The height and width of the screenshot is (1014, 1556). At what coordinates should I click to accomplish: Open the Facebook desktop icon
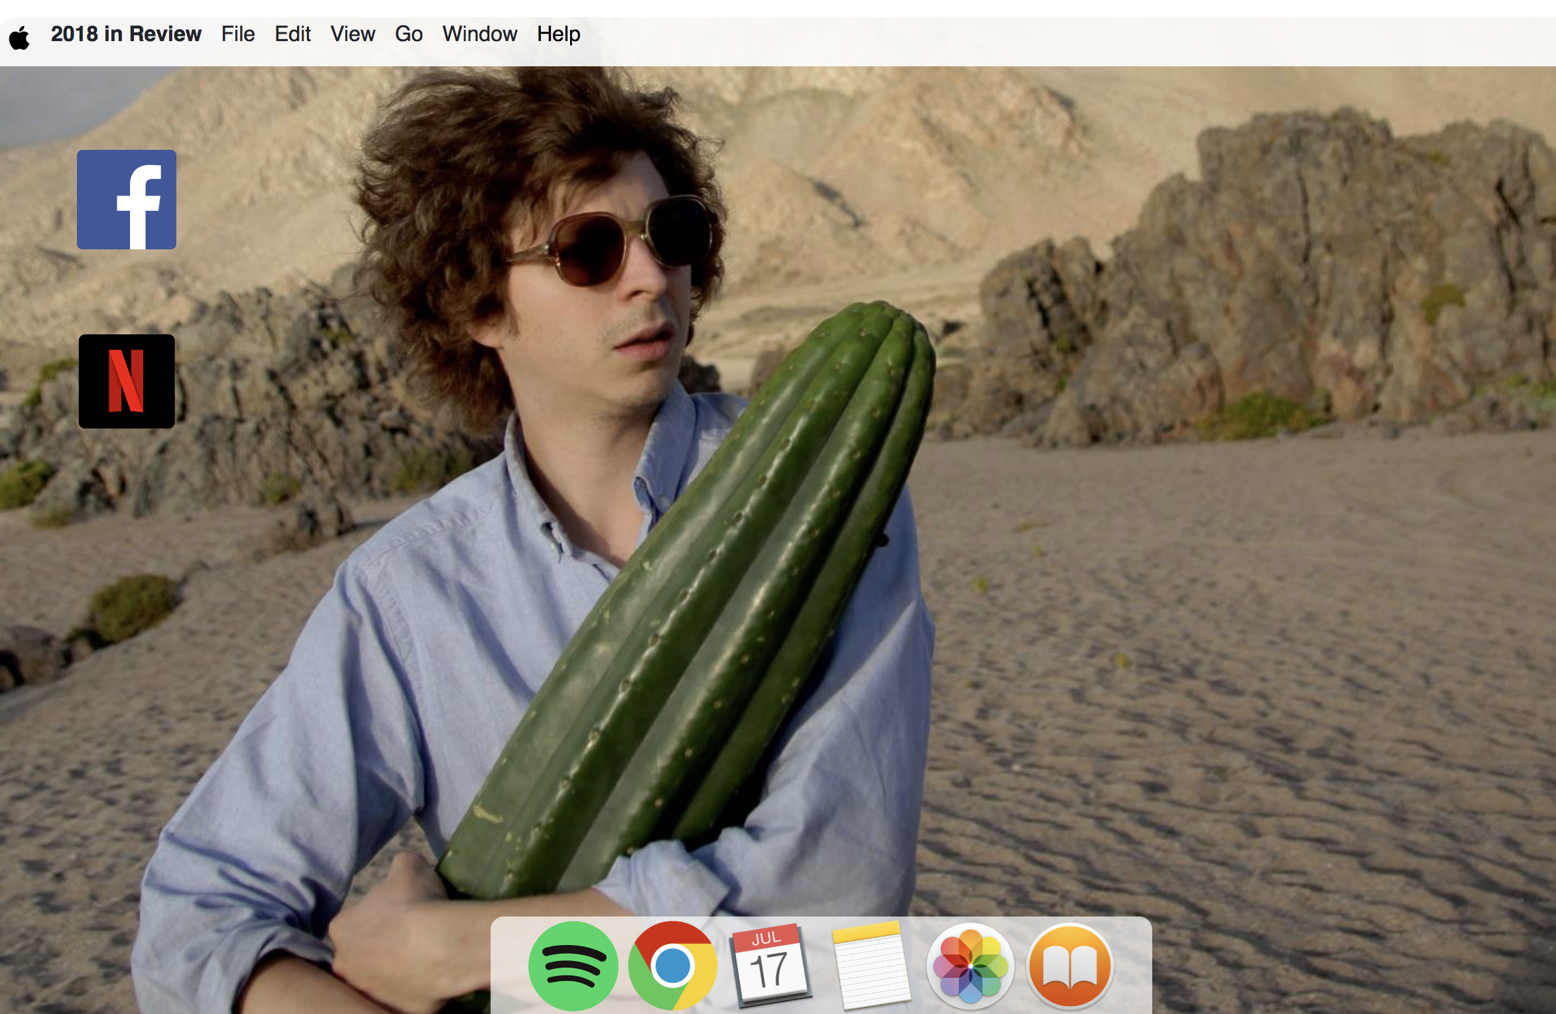127,200
